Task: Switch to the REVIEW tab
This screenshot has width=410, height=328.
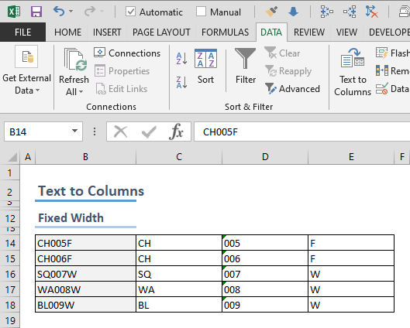Action: click(x=309, y=32)
